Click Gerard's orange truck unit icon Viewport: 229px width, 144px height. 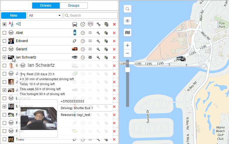(x=75, y=49)
